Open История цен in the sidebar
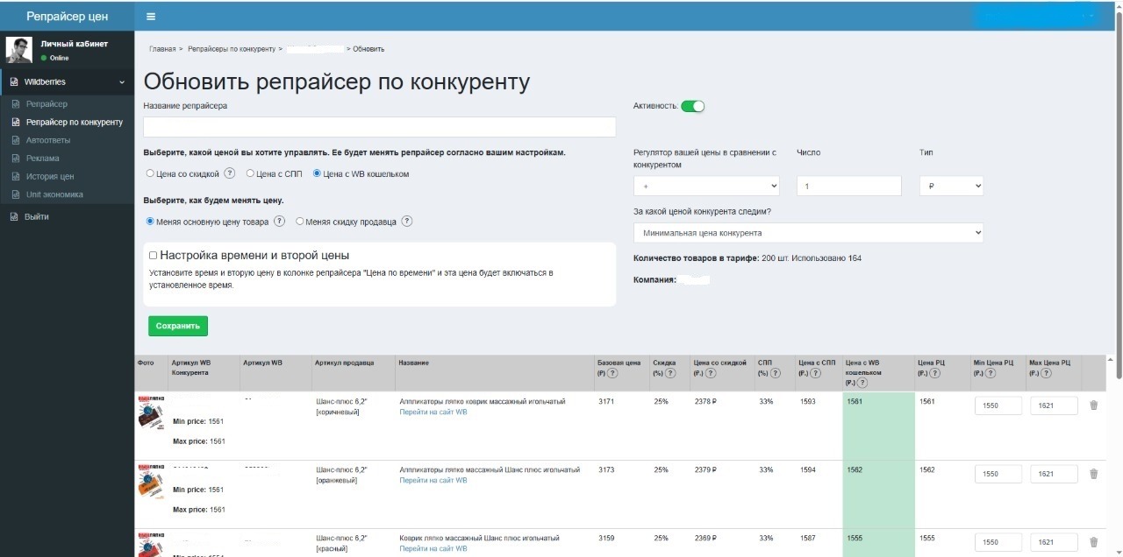Image resolution: width=1123 pixels, height=557 pixels. coord(50,177)
